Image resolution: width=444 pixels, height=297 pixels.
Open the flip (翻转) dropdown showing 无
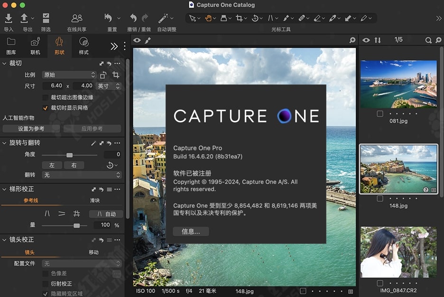pos(82,175)
